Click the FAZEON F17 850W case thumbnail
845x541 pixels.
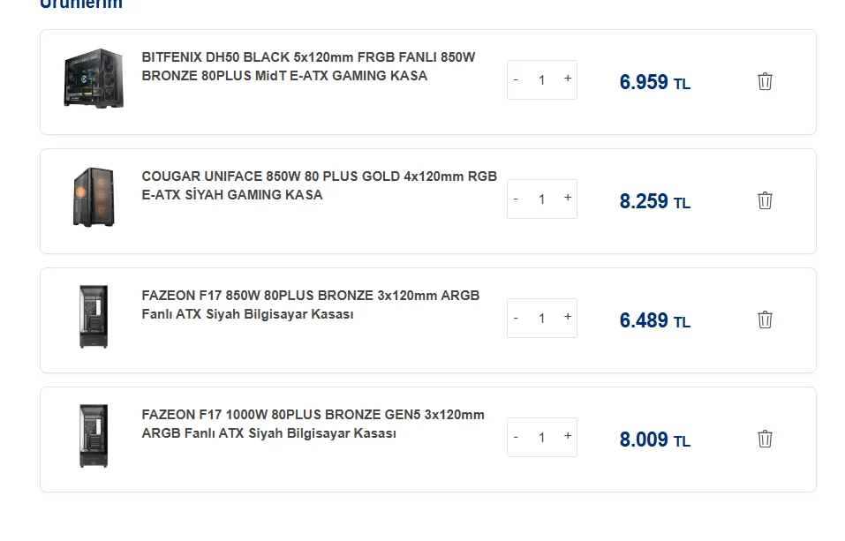coord(94,316)
